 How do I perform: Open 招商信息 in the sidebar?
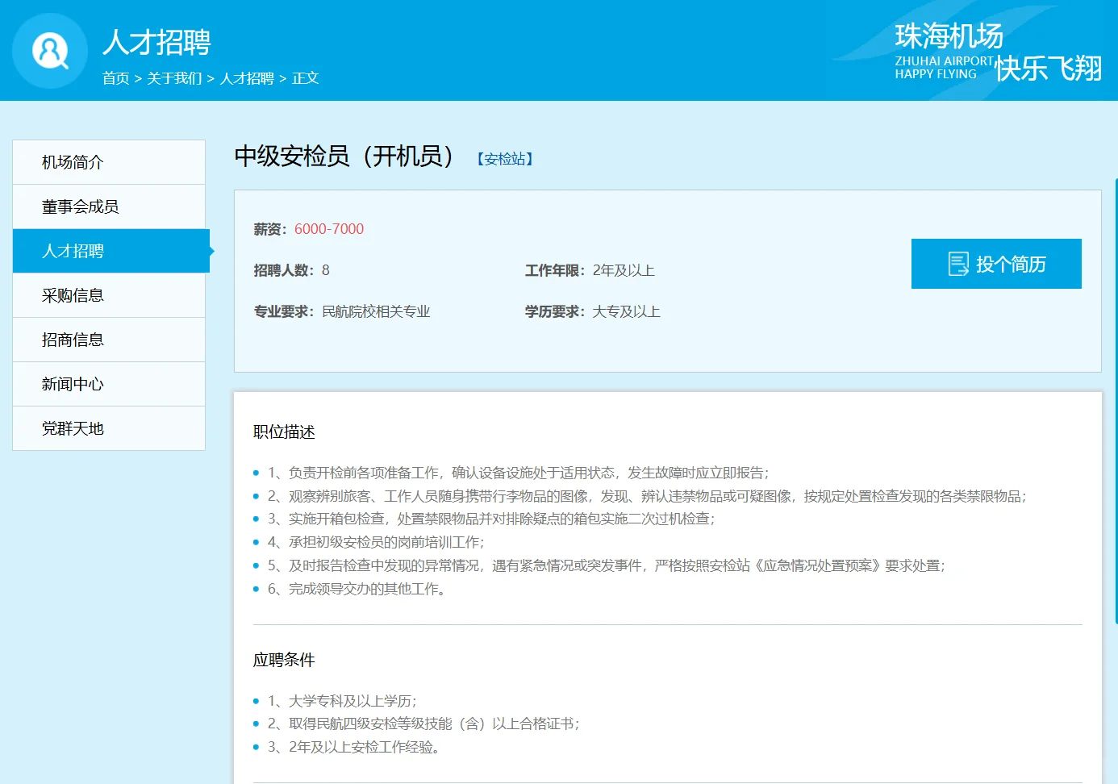click(109, 340)
